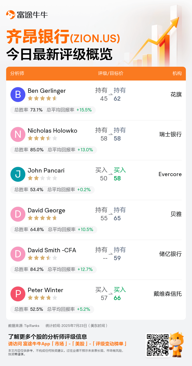
Task: Select Ben Gerlinger's blue B avatar
Action: point(18,95)
